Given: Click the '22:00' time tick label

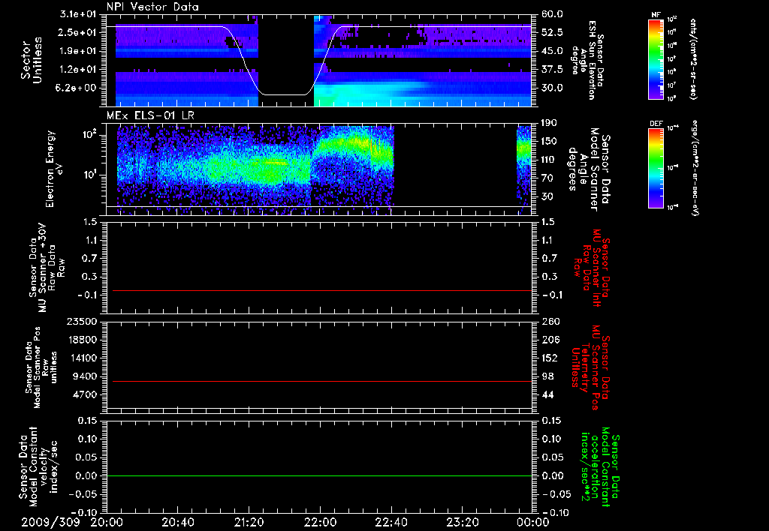Looking at the screenshot, I should point(320,523).
